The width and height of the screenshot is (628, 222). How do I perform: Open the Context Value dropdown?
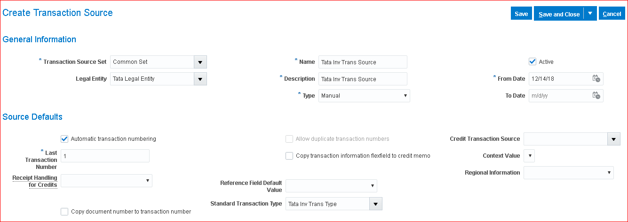[x=529, y=156]
